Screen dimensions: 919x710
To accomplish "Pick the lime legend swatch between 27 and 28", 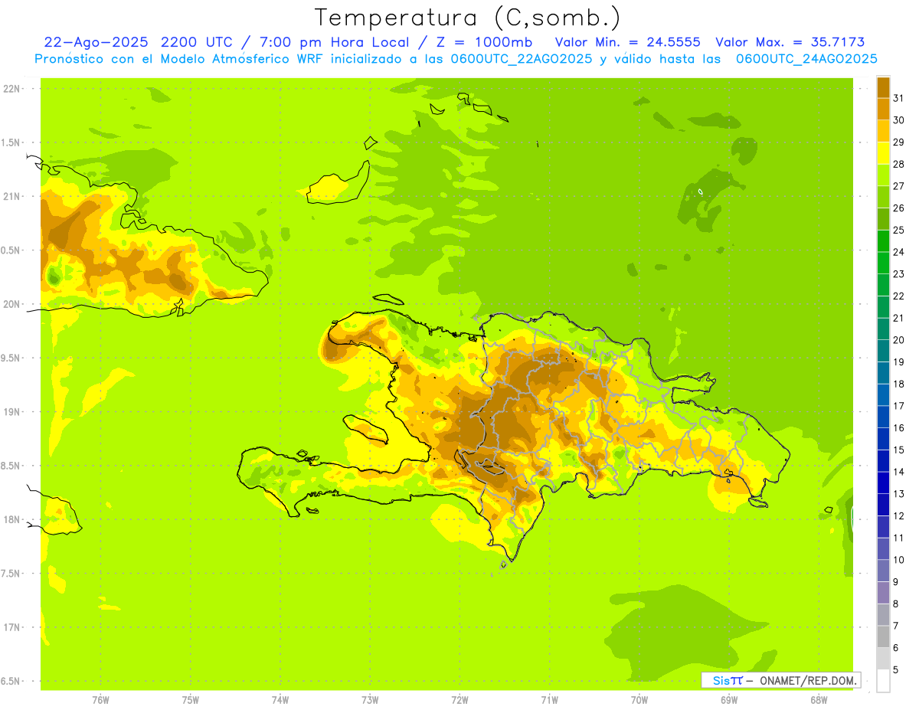I will pos(883,175).
